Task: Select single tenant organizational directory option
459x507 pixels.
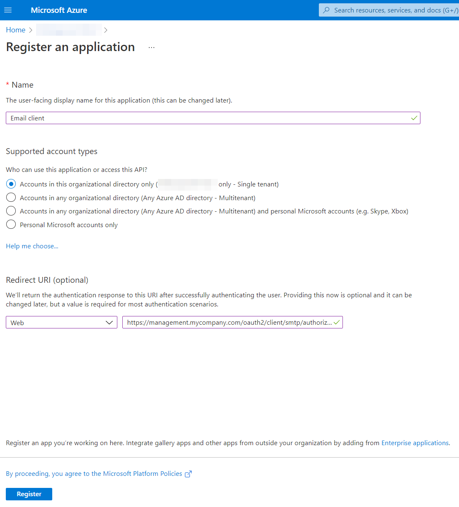Action: click(11, 184)
